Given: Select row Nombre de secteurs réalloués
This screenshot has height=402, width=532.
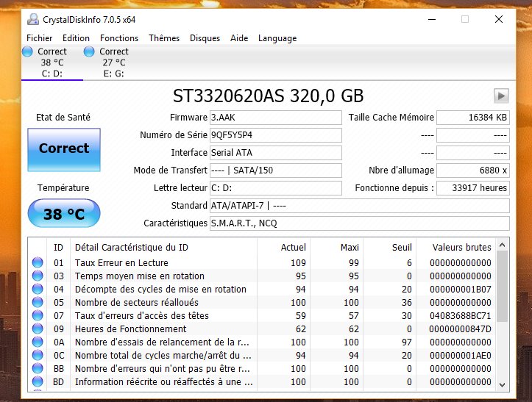Looking at the screenshot, I should pyautogui.click(x=262, y=302).
